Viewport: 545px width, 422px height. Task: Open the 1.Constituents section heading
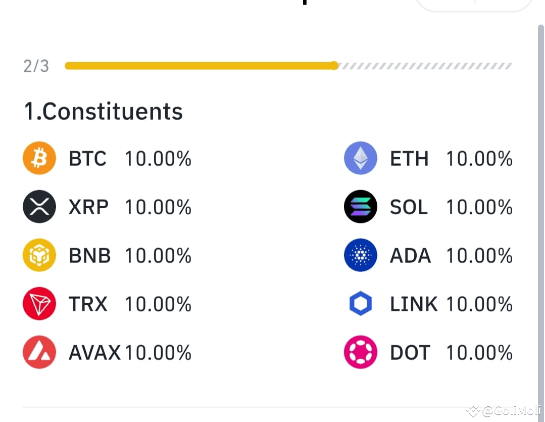103,112
